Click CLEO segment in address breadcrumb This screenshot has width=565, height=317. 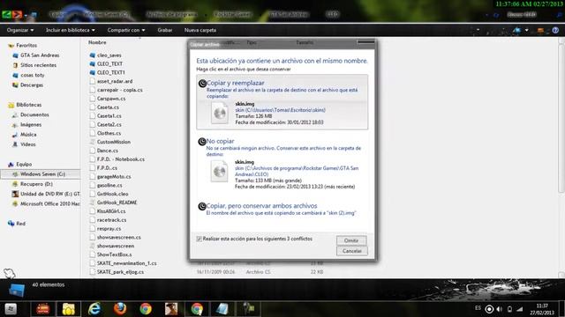[x=332, y=14]
